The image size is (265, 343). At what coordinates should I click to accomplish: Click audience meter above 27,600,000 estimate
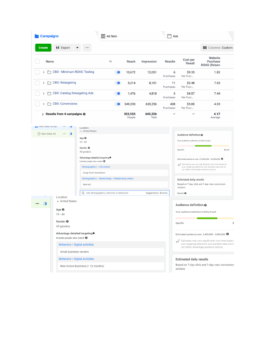(x=203, y=146)
